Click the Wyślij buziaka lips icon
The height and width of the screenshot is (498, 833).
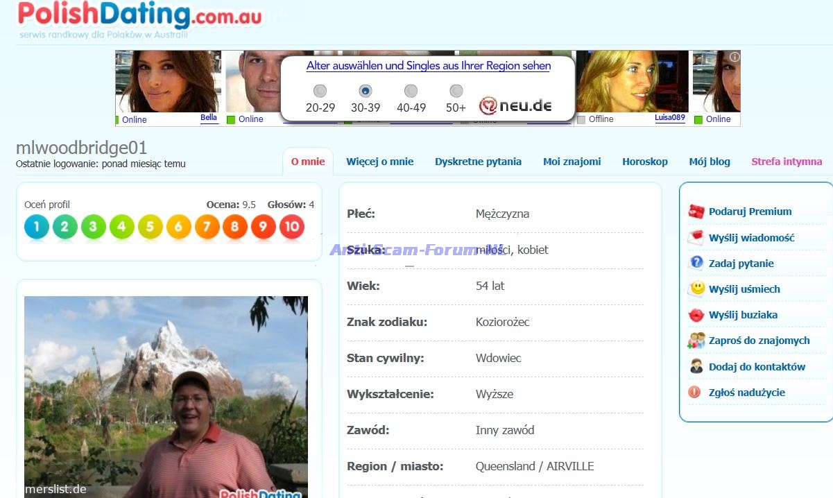pyautogui.click(x=696, y=315)
